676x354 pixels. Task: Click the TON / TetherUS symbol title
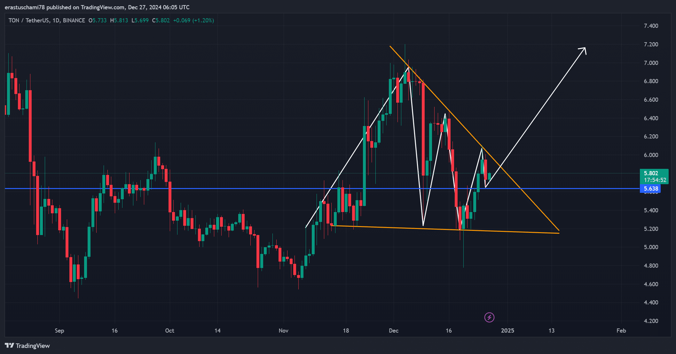coord(29,20)
